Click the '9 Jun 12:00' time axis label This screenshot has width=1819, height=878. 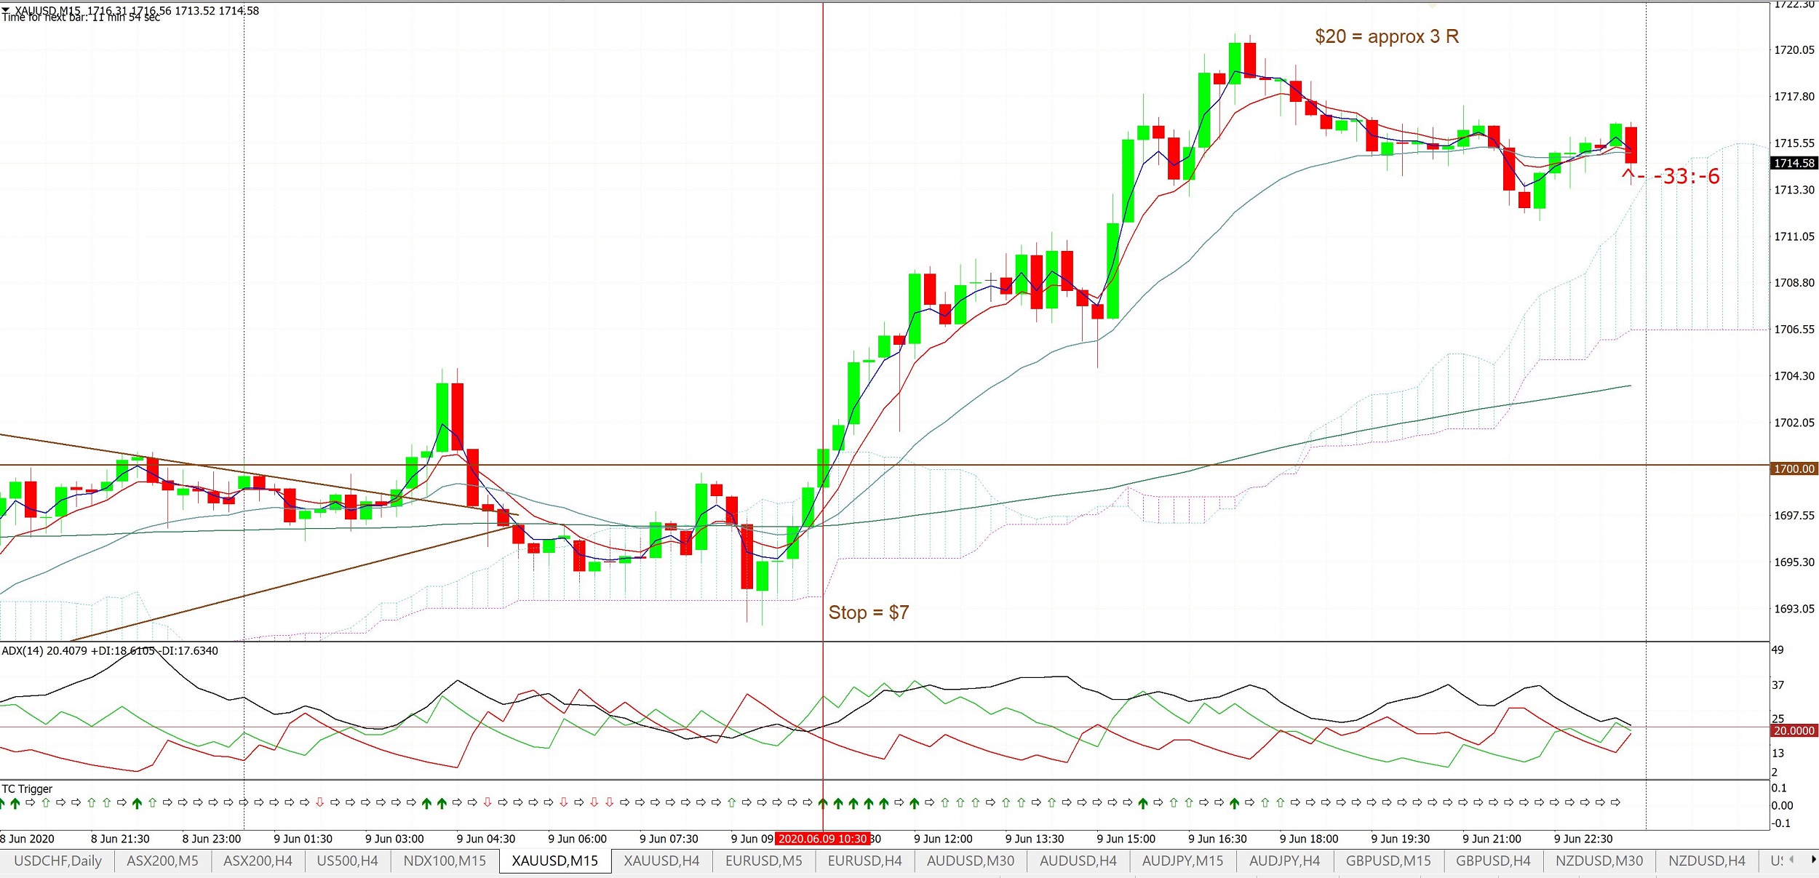point(943,839)
